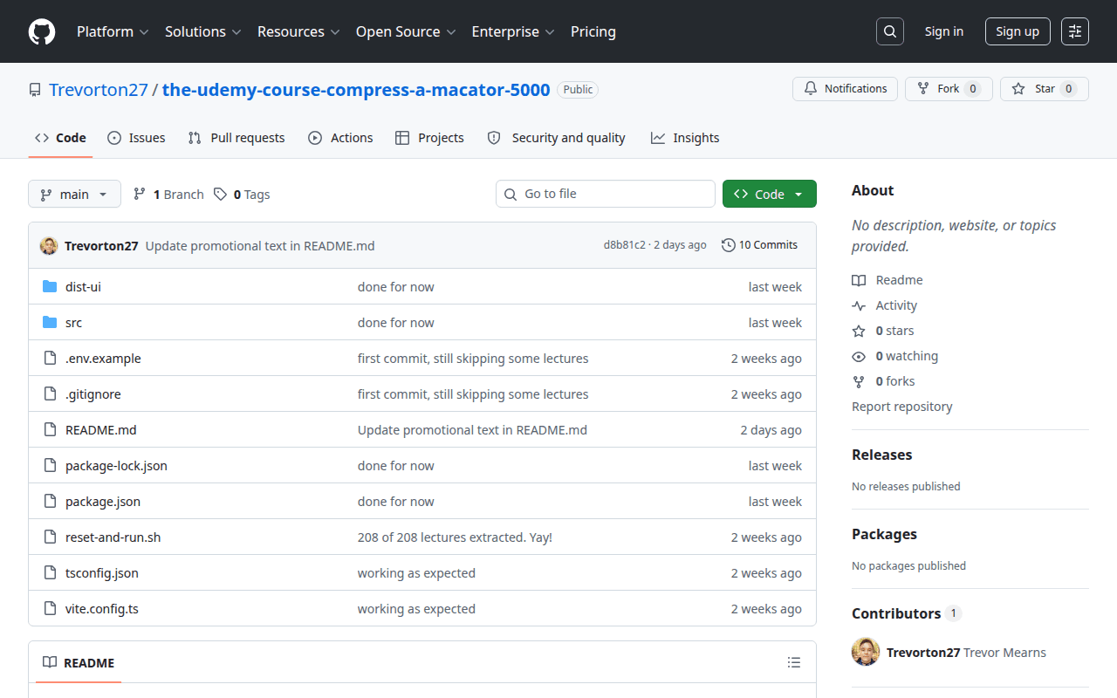The height and width of the screenshot is (698, 1117).
Task: Click Trevorton27 avatar in commit bar
Action: point(49,245)
